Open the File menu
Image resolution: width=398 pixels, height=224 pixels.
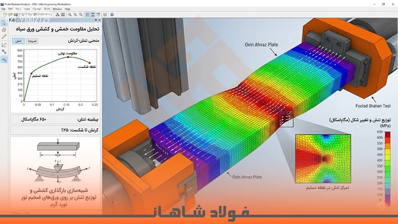click(3, 9)
